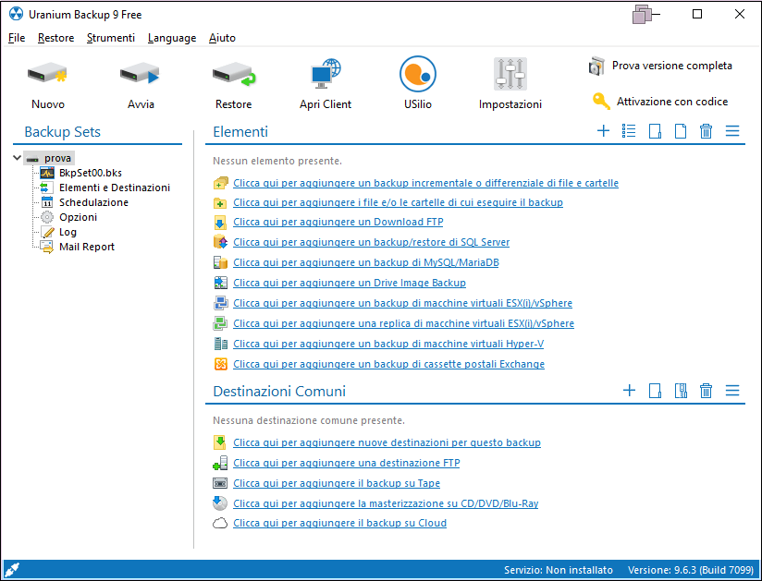Open Log in the tree
The image size is (762, 581).
pyautogui.click(x=68, y=232)
